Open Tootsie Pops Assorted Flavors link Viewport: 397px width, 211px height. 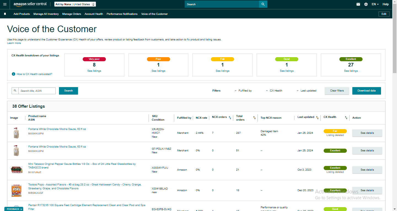pos(85,187)
